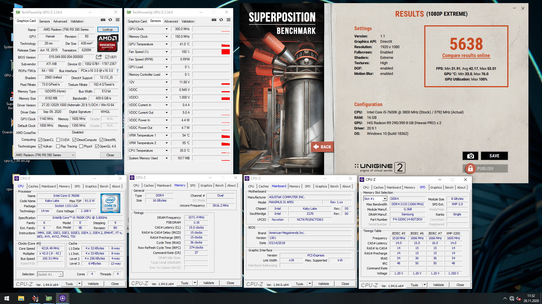
Task: Click BIOS export share icon in GPU-Z
Action: (x=99, y=57)
